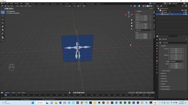The width and height of the screenshot is (188, 105).
Task: Toggle X-ray mode in viewport header
Action: [144, 6]
